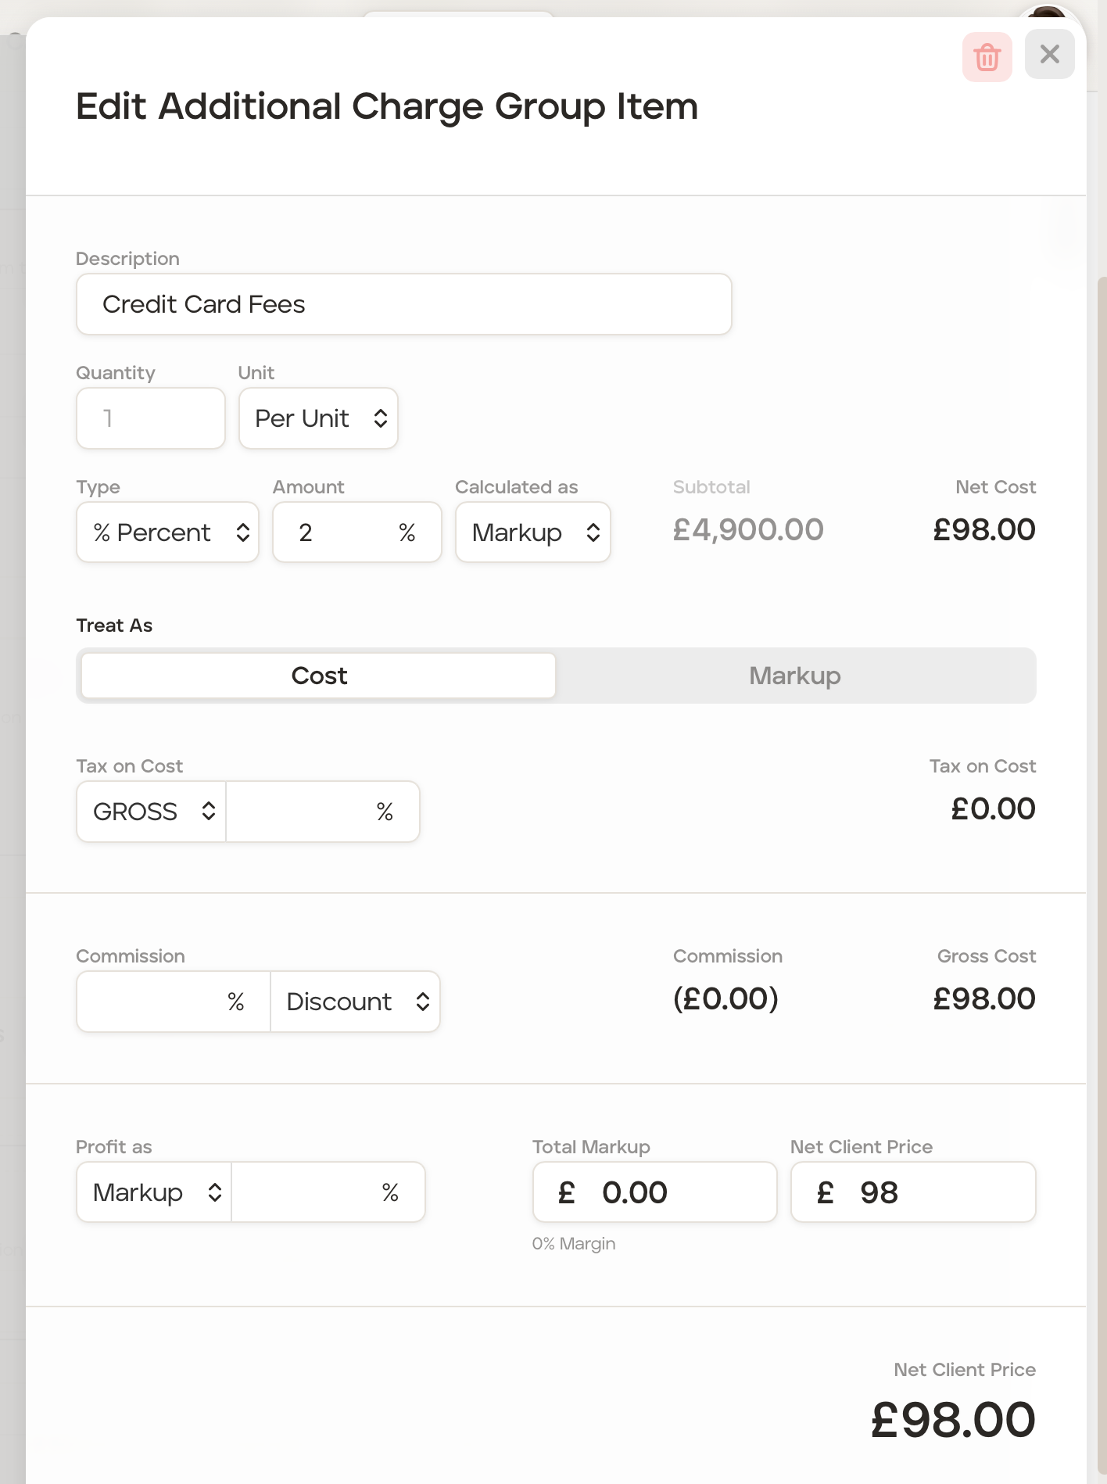Open the Per Unit dropdown

tap(318, 418)
